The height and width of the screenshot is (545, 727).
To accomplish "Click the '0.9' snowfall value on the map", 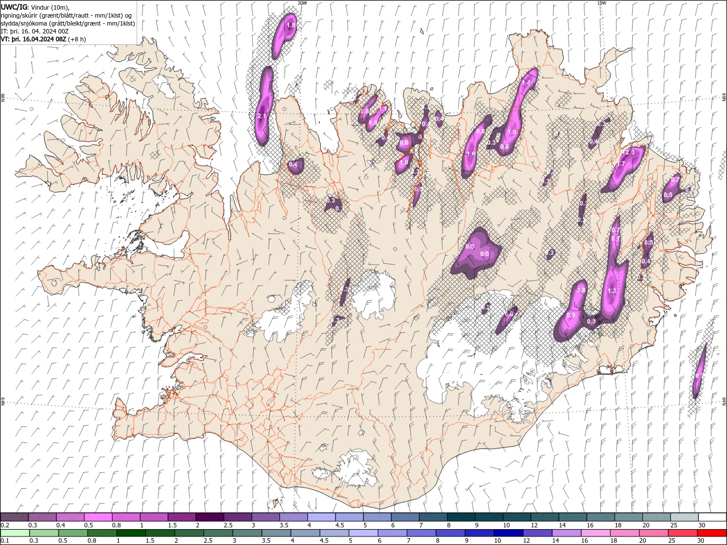I will (x=571, y=315).
